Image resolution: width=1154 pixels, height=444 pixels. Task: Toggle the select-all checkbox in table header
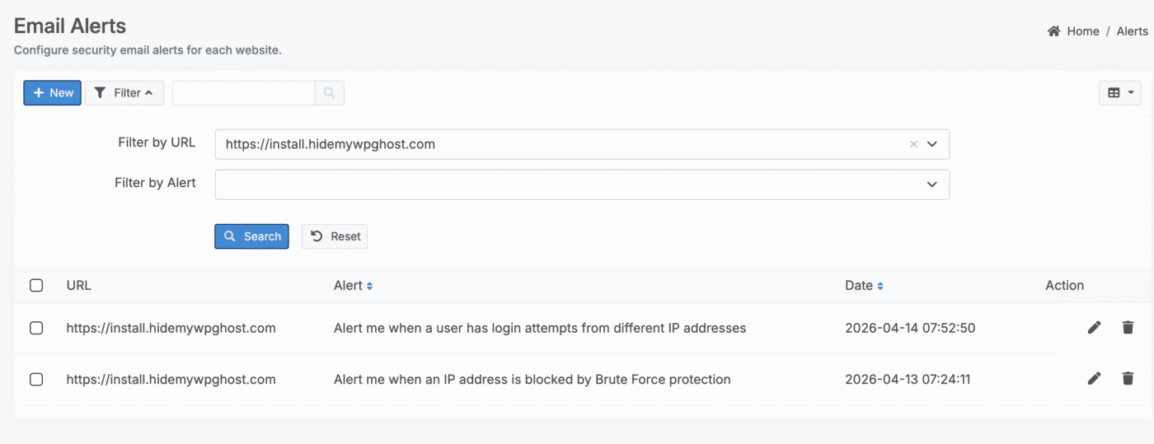[x=36, y=286]
